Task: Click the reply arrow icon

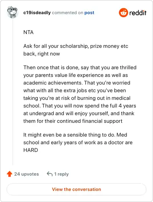Action: (x=50, y=174)
